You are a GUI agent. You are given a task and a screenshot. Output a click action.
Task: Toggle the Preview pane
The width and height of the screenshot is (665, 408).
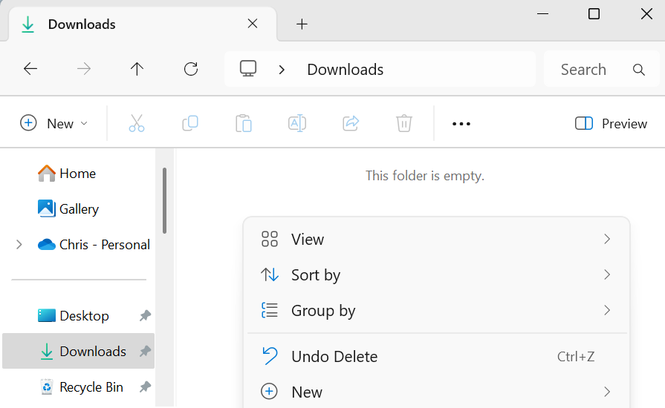tap(611, 123)
